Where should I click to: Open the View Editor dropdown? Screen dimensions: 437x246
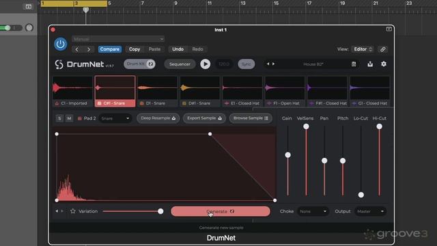click(363, 49)
